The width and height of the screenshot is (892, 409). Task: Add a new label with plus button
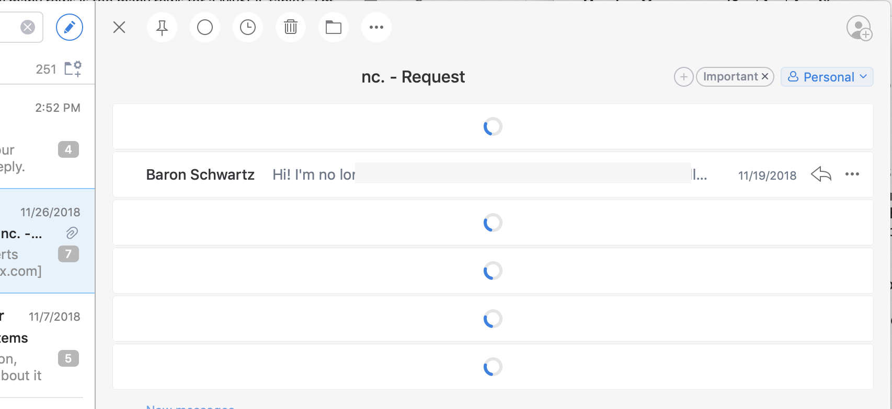(x=683, y=77)
